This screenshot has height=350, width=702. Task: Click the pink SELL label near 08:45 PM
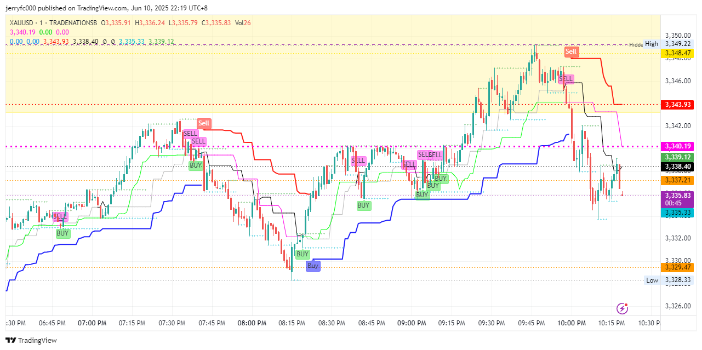358,160
